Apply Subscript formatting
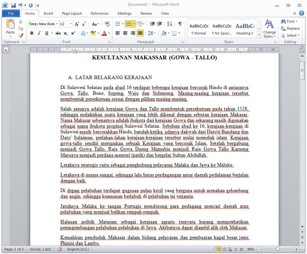The image size is (307, 254). (66, 33)
